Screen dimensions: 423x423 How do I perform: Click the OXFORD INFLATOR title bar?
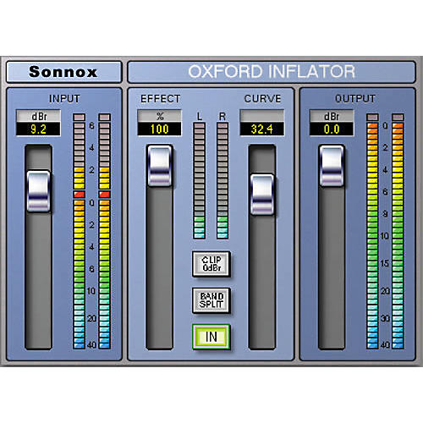(272, 72)
